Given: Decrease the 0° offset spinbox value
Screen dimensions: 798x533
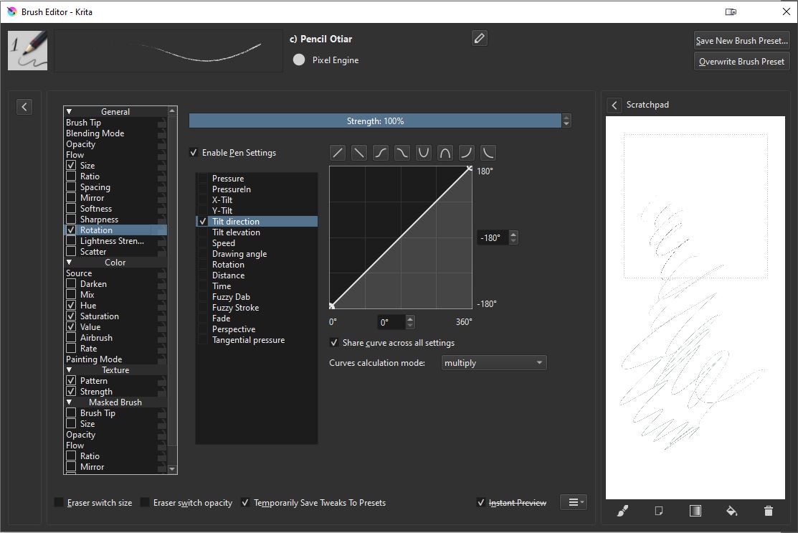Looking at the screenshot, I should (x=410, y=325).
